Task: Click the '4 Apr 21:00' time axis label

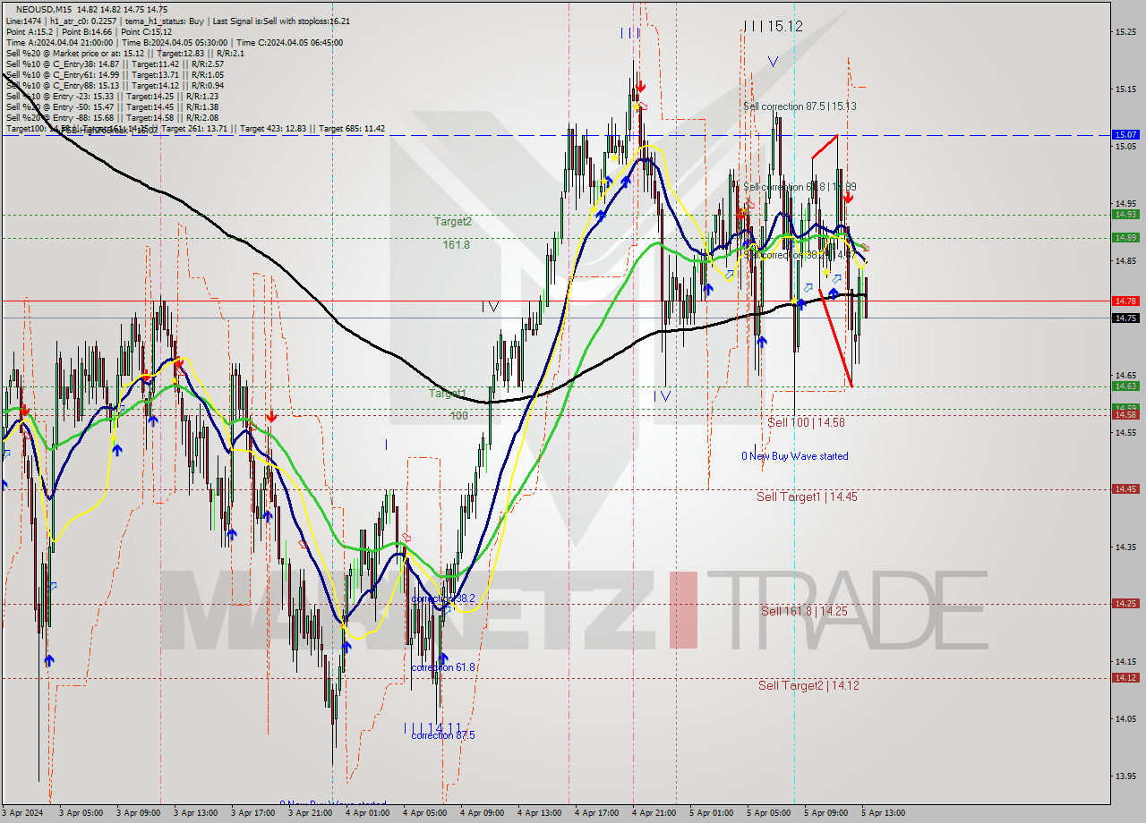Action: 654,813
